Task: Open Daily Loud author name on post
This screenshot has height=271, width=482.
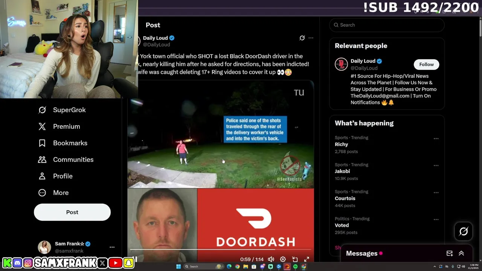Action: click(x=155, y=38)
